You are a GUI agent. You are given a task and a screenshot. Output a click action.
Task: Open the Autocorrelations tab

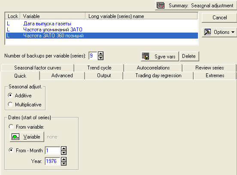point(153,68)
